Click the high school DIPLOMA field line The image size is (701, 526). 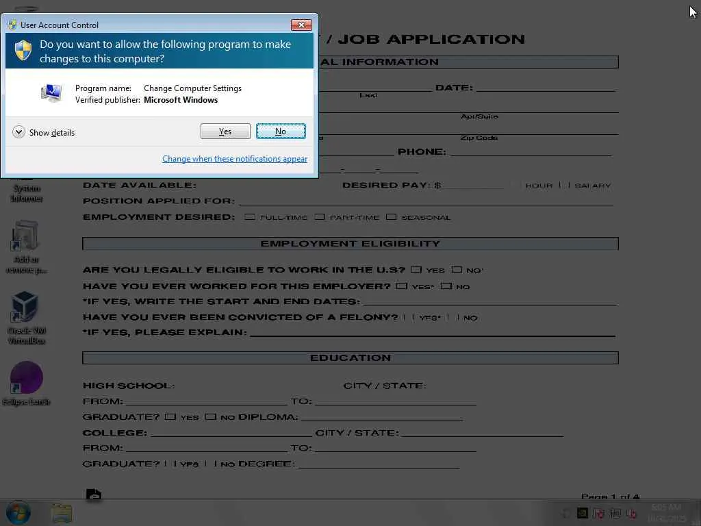[x=382, y=416]
